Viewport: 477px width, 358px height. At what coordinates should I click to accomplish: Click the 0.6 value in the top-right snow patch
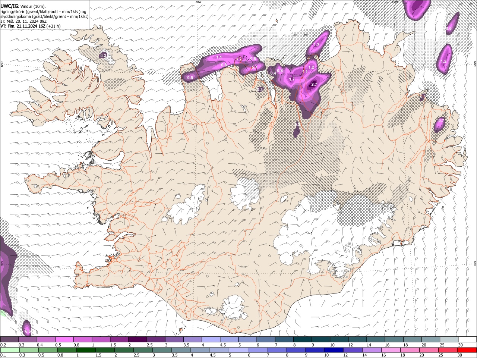[449, 28]
